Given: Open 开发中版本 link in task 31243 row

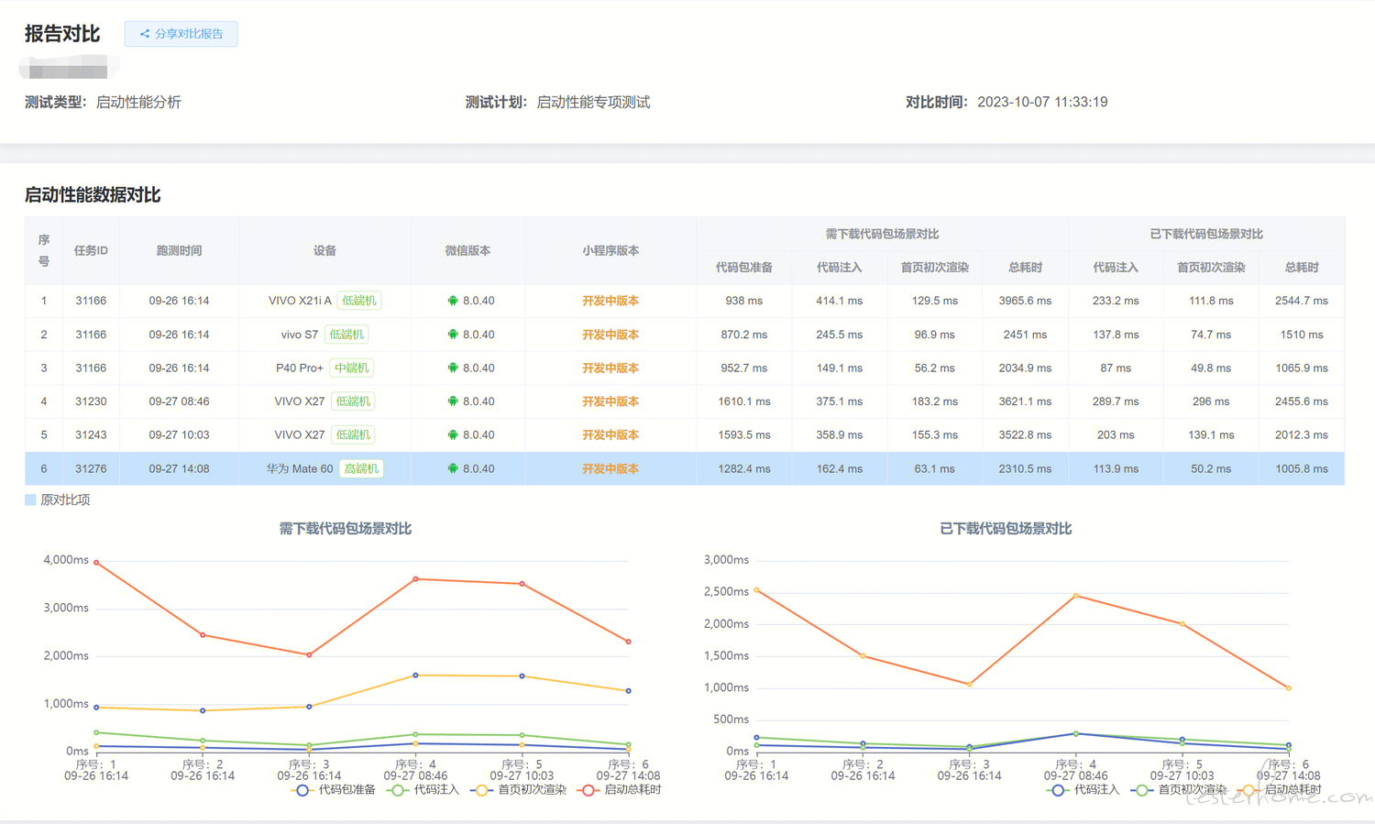Looking at the screenshot, I should tap(610, 434).
